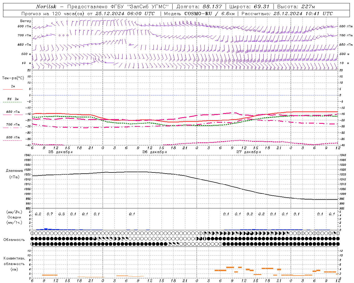This screenshot has width=354, height=283.
Task: Click the "Осадки" precipitation label
Action: (14, 217)
